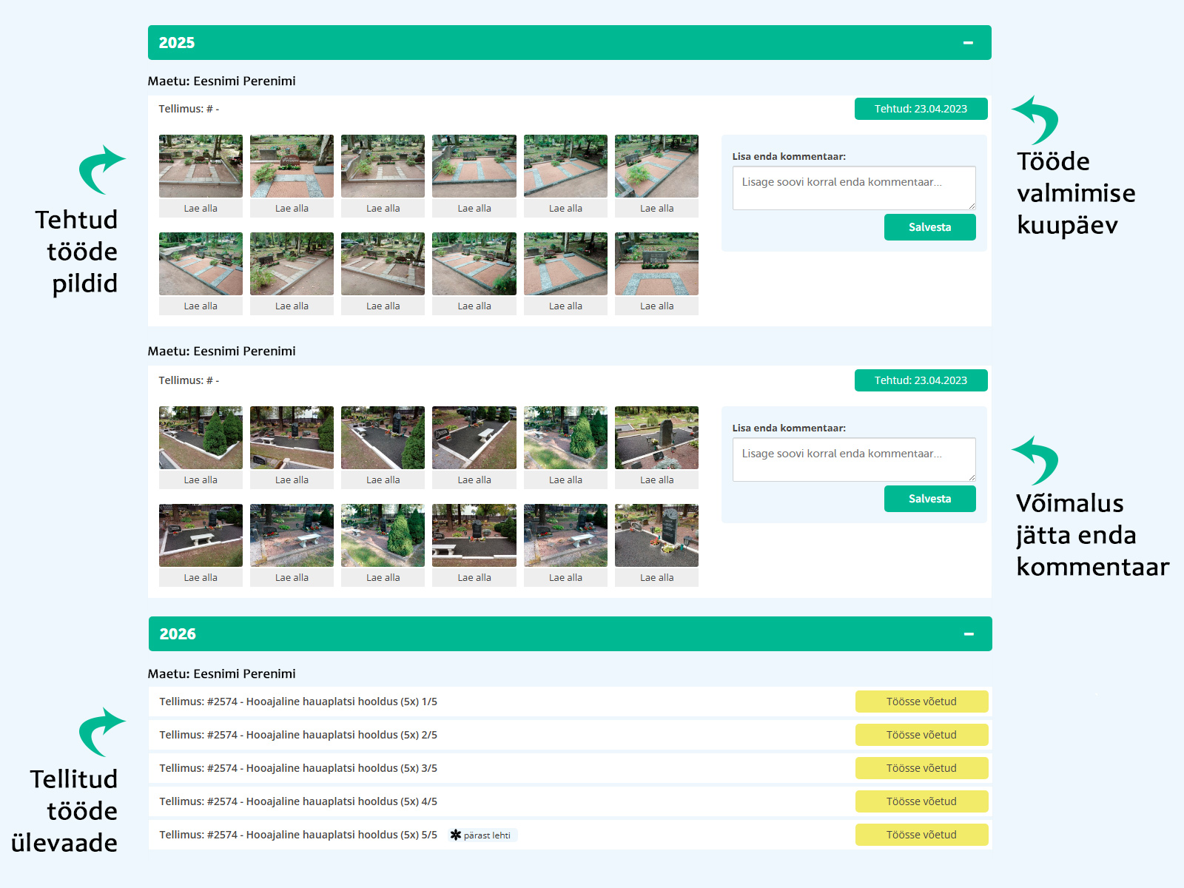Click 'Lae alla' under first top-row photo
This screenshot has width=1184, height=888.
tap(201, 209)
